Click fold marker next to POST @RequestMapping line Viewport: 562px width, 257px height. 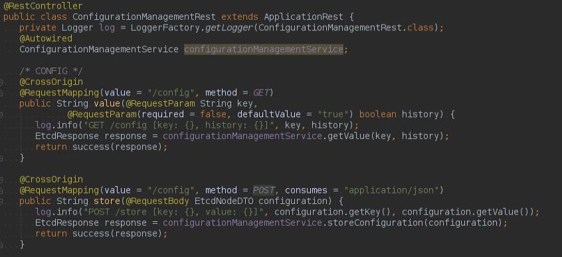(1, 191)
